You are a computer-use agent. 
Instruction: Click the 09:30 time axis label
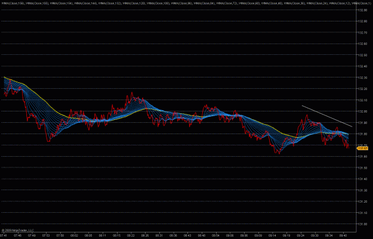coord(315,235)
